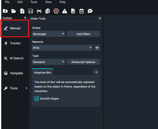158x129 pixels.
Task: Uncheck the Smooth Edges checkbox
Action: 37,99
